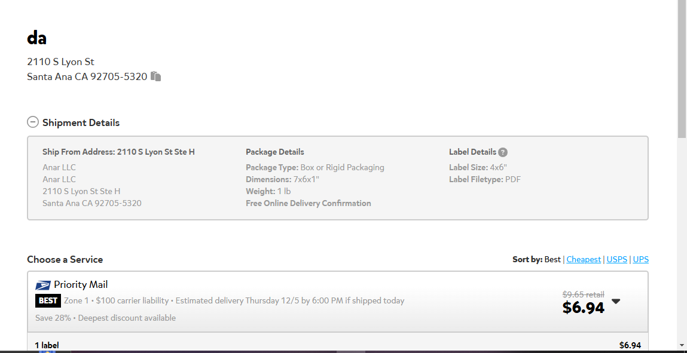Collapse Shipment Details using the minus circle icon
Screen dimensions: 687x353
[x=33, y=122]
